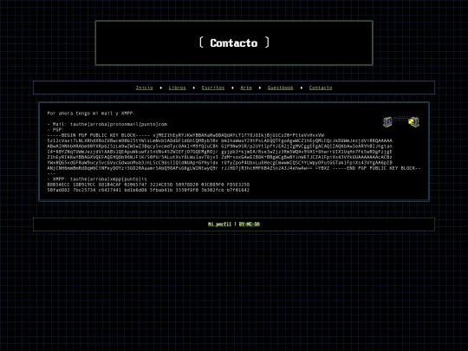This screenshot has width=468, height=351.
Task: Open the Escritos section link
Action: point(213,88)
